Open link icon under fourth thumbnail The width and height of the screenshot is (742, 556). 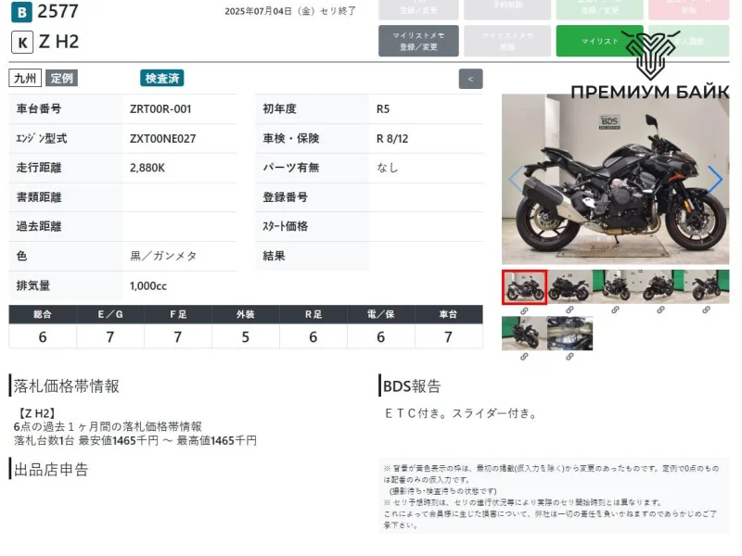660,310
